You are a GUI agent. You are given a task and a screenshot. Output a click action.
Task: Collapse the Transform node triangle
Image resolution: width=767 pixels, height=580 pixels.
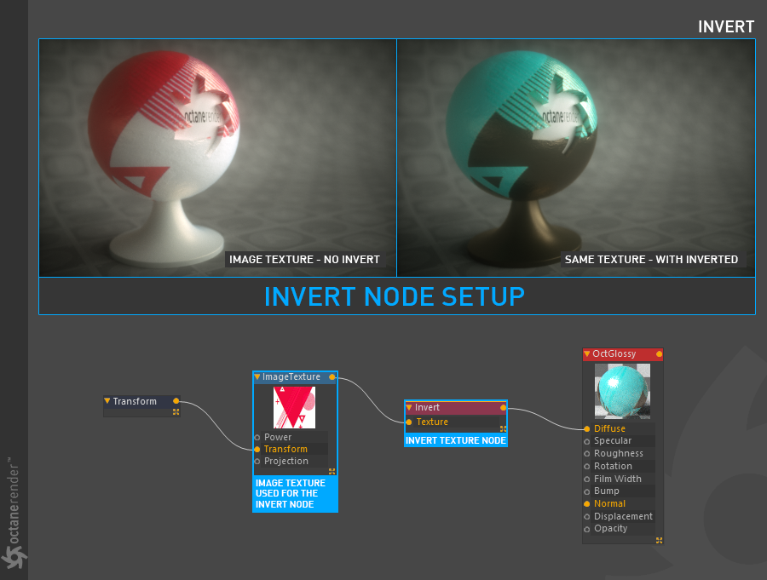click(107, 401)
